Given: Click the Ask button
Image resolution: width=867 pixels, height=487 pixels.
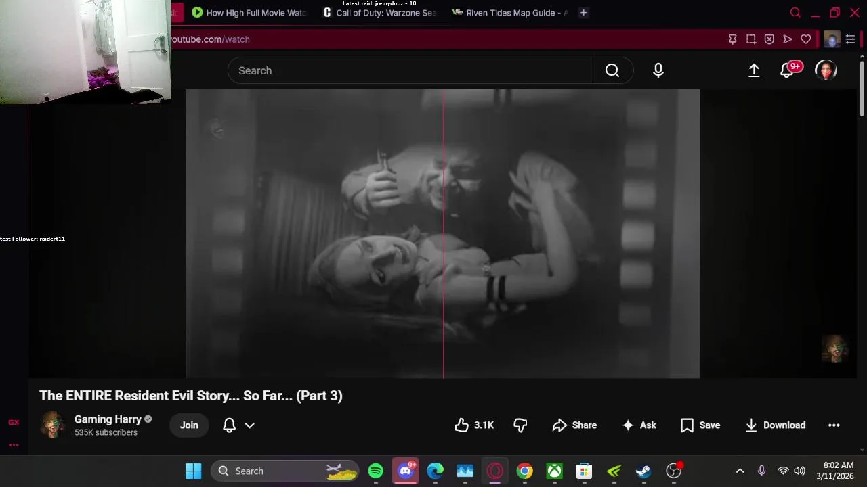Looking at the screenshot, I should tap(639, 425).
